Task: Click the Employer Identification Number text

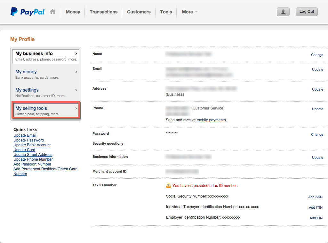Action: coord(203,217)
